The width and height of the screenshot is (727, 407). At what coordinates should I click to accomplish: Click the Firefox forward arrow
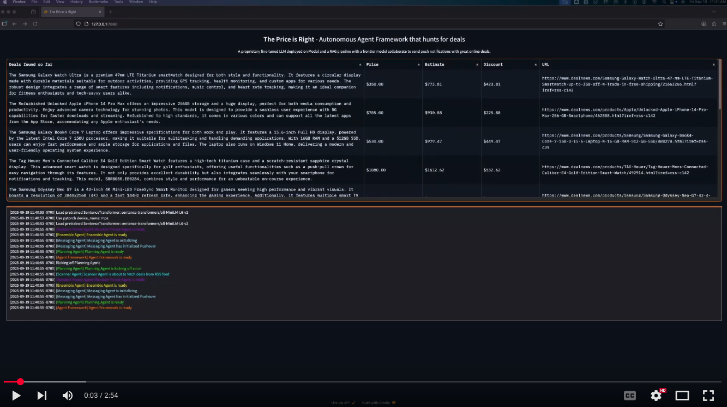25,24
